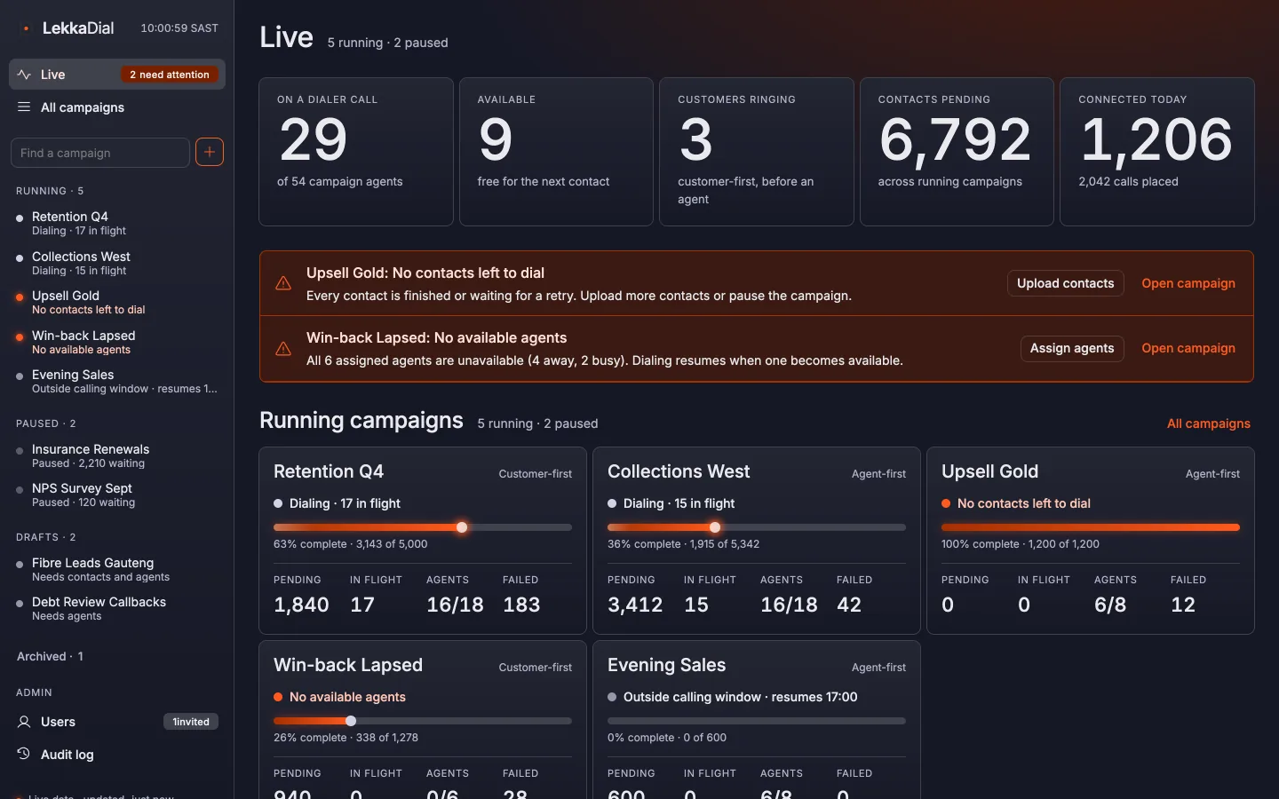Screen dimensions: 1279x799
Task: Click Collections West failed value 42
Action: click(x=849, y=605)
